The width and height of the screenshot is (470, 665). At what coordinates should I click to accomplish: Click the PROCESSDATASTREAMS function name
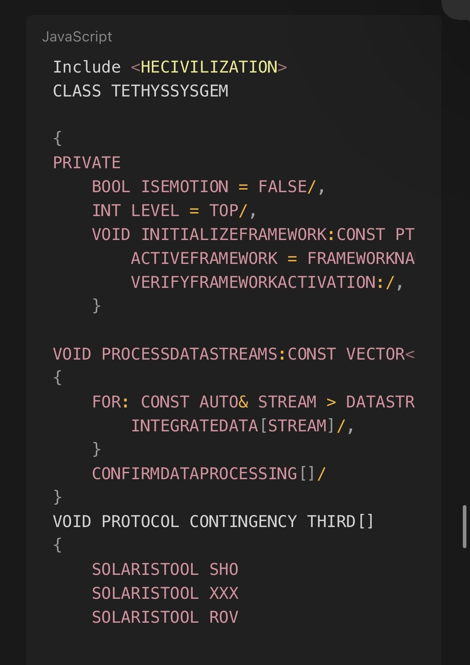189,354
